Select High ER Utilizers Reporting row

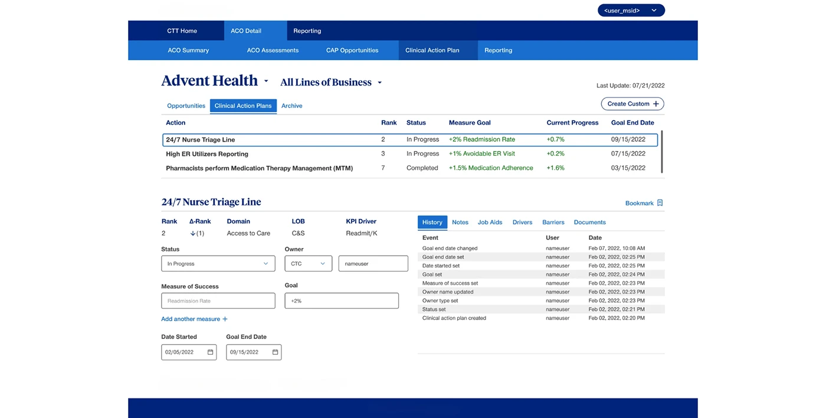[x=410, y=154]
